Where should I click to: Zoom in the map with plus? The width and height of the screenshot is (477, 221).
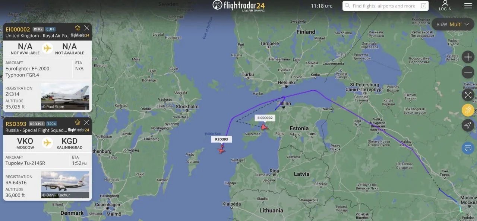tap(468, 57)
